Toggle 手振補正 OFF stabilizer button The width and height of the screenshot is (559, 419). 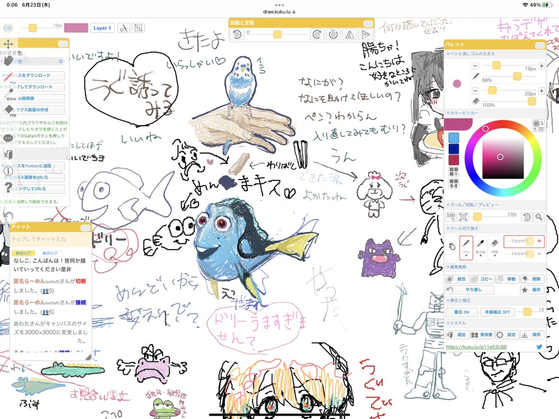coord(498,312)
